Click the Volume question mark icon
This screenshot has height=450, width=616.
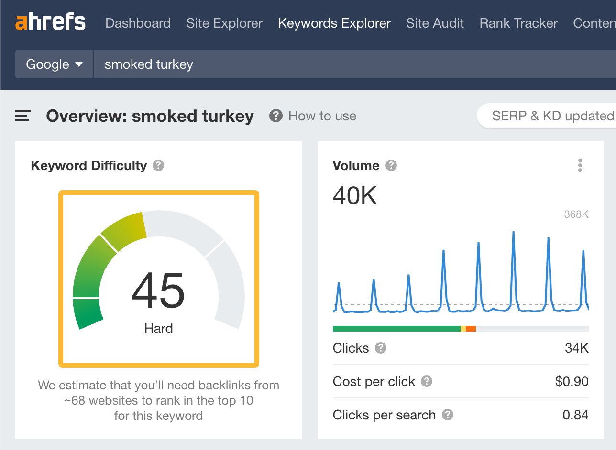pos(391,165)
